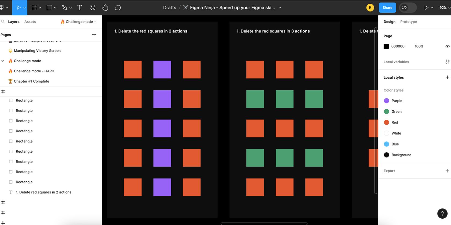Image resolution: width=451 pixels, height=225 pixels.
Task: Open Local variables settings icon
Action: click(447, 62)
